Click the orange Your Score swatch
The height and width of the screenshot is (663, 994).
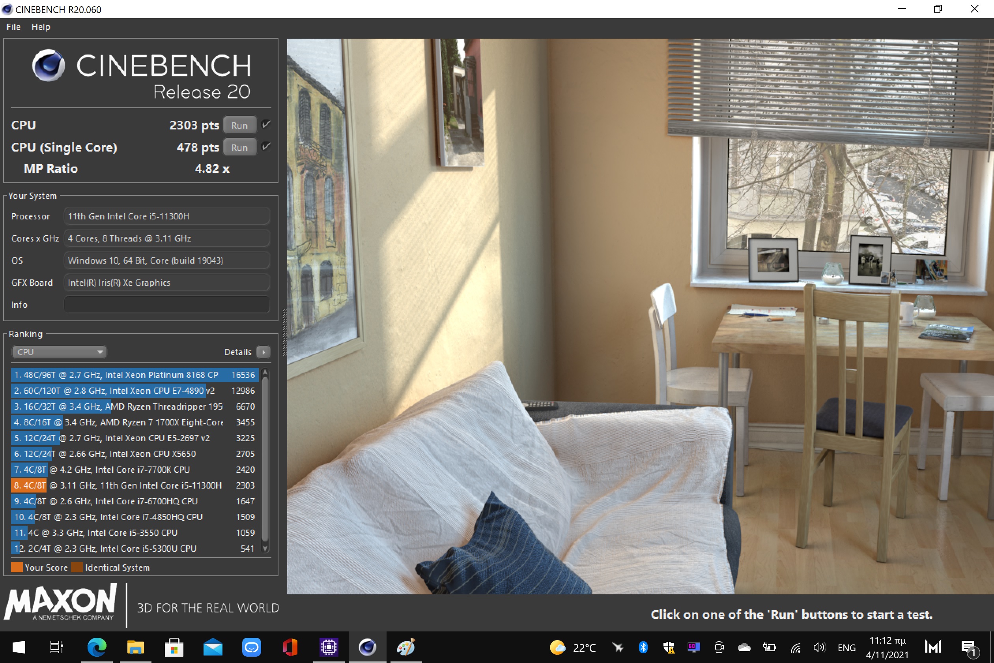pos(17,567)
